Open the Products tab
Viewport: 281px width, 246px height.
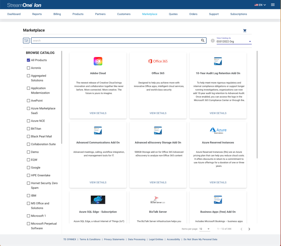[78, 14]
